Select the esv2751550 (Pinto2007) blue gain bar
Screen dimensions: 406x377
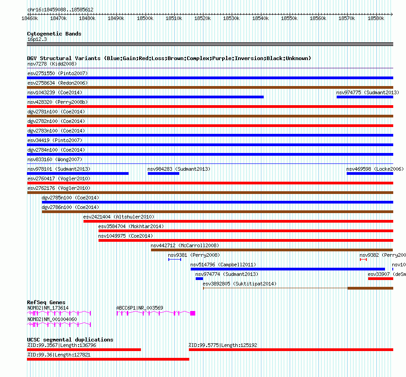tap(210, 78)
